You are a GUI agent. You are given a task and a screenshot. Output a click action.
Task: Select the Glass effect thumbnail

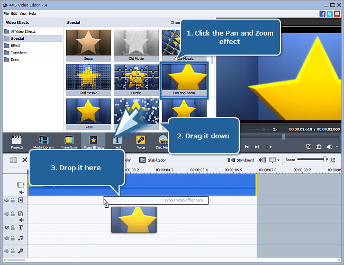(88, 114)
